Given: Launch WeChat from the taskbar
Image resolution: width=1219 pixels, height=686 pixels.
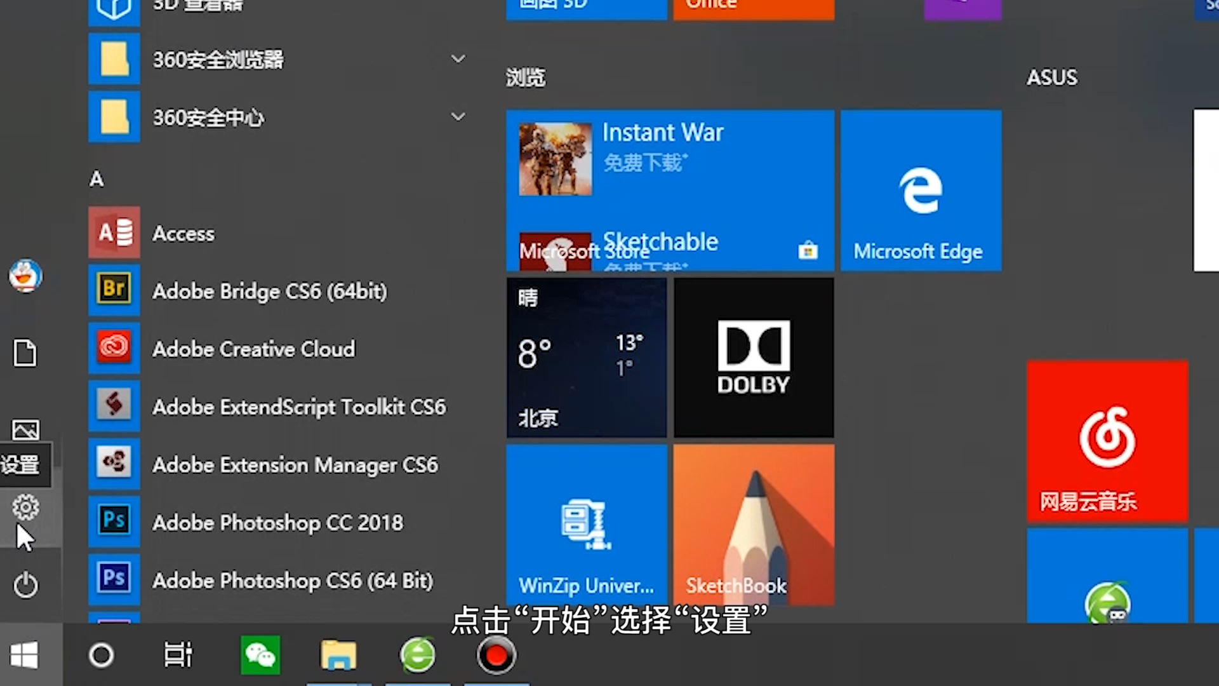Looking at the screenshot, I should point(260,655).
